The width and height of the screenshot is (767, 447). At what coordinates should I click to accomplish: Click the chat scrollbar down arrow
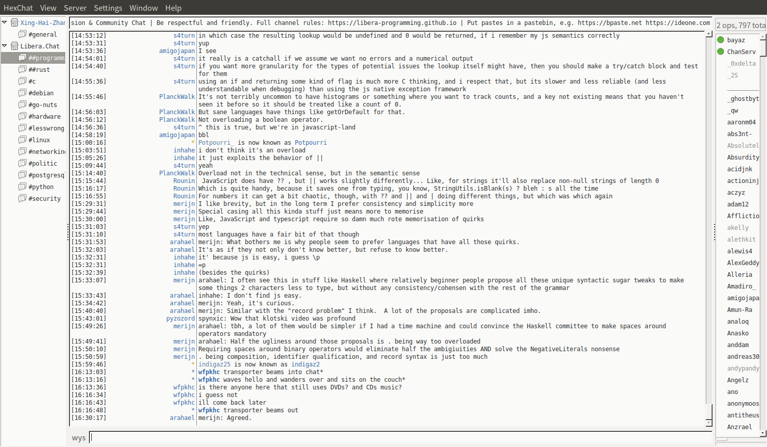708,423
